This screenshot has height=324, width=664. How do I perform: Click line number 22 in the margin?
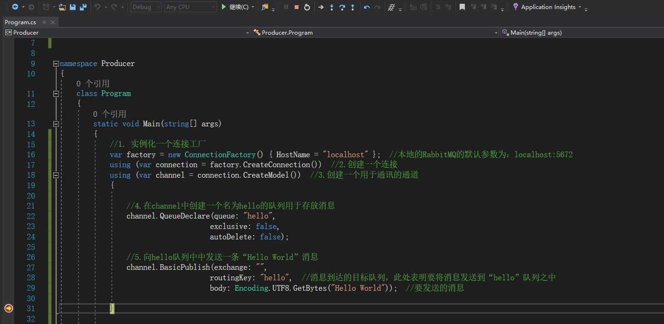[30, 216]
